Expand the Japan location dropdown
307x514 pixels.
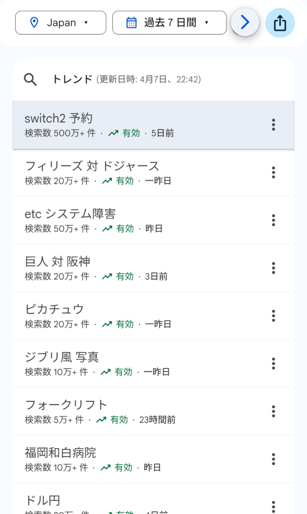61,23
